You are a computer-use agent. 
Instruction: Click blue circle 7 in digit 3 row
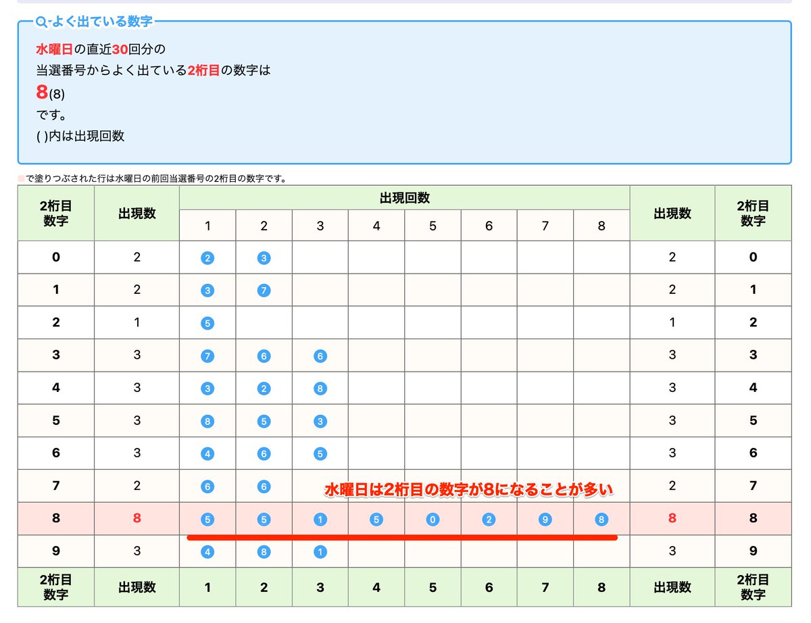coord(207,355)
